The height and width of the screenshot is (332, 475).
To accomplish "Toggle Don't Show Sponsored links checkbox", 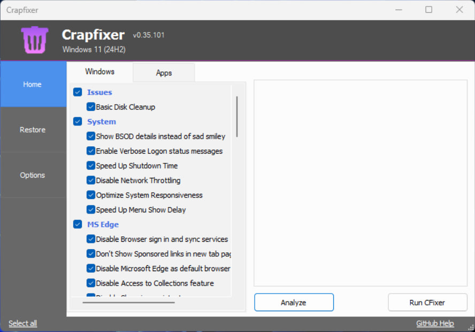I will pos(90,254).
